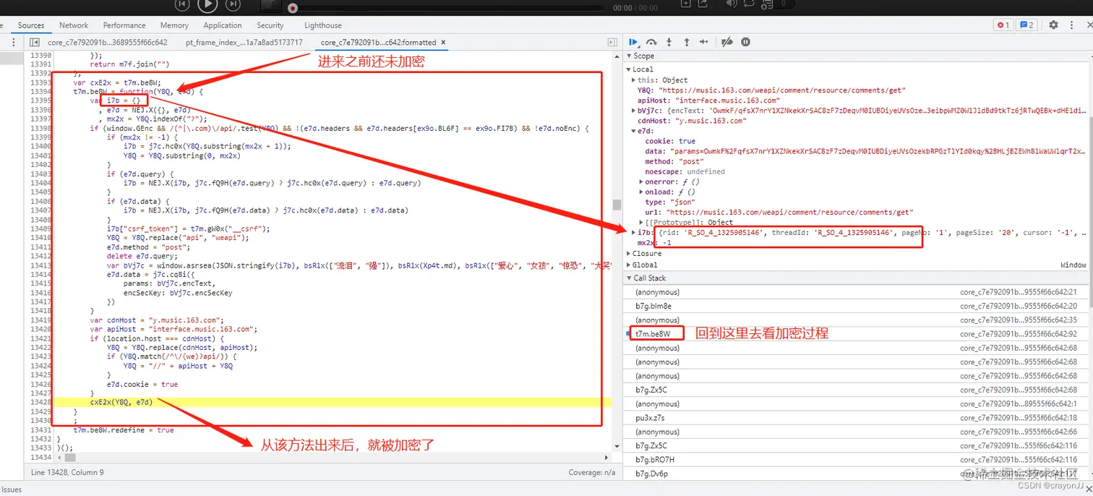The image size is (1093, 496).
Task: Click the music player volume icon
Action: tap(731, 4)
